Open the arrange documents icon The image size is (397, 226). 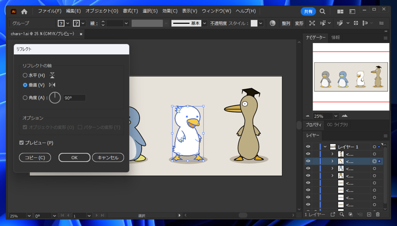click(x=340, y=11)
